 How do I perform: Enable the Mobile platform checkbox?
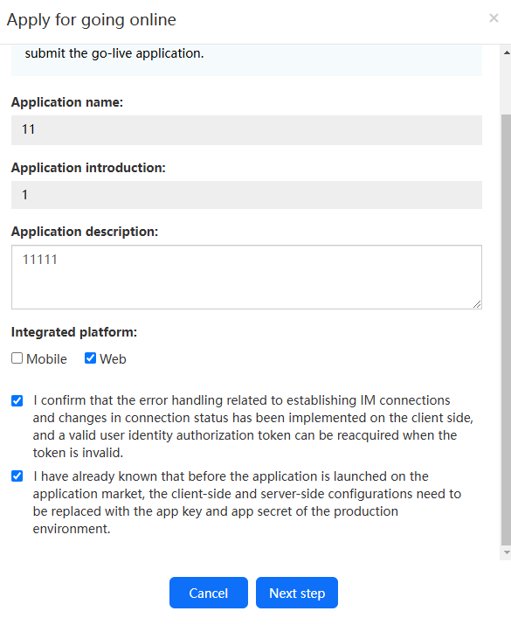(x=17, y=358)
